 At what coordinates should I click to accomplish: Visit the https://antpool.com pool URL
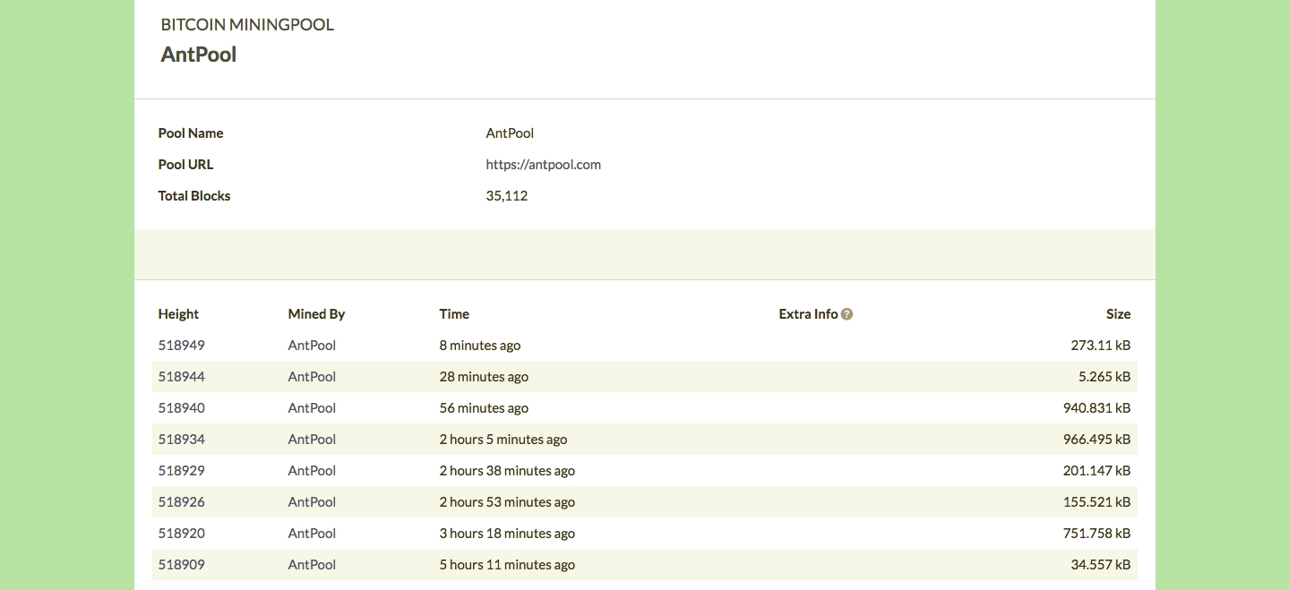(544, 165)
